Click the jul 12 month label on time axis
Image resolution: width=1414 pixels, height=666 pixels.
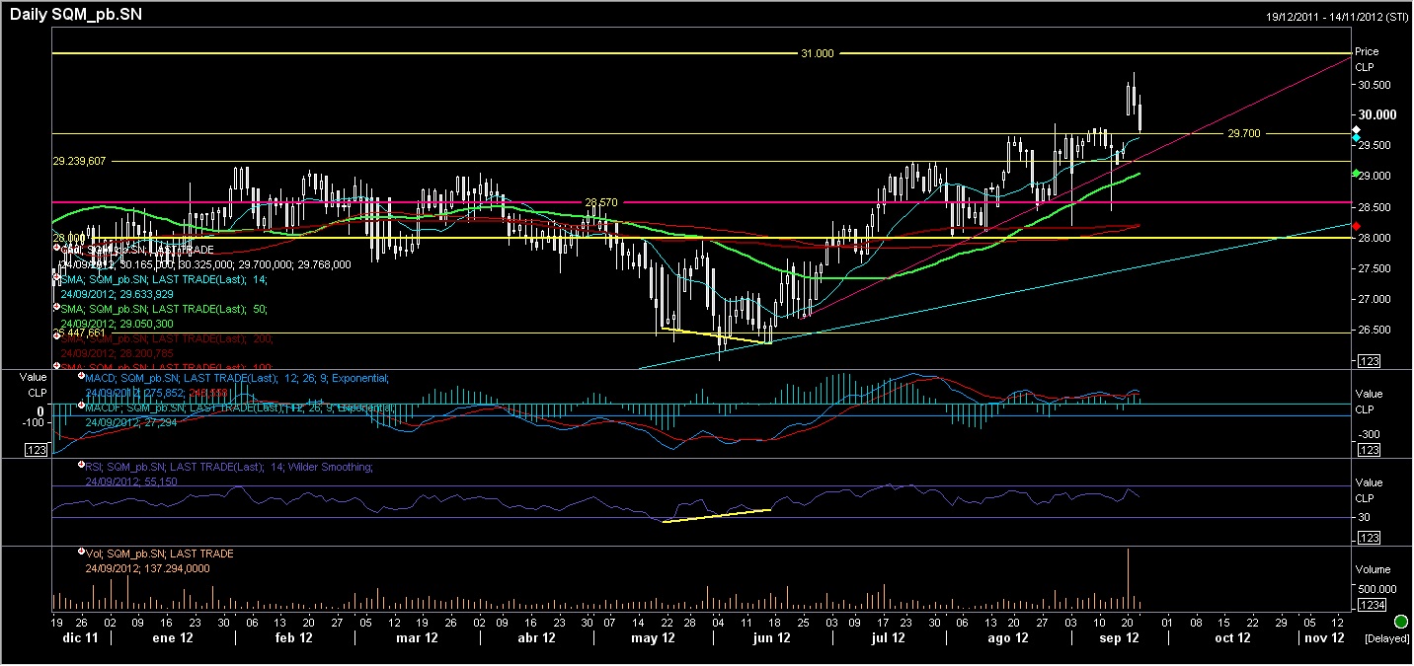tap(889, 638)
